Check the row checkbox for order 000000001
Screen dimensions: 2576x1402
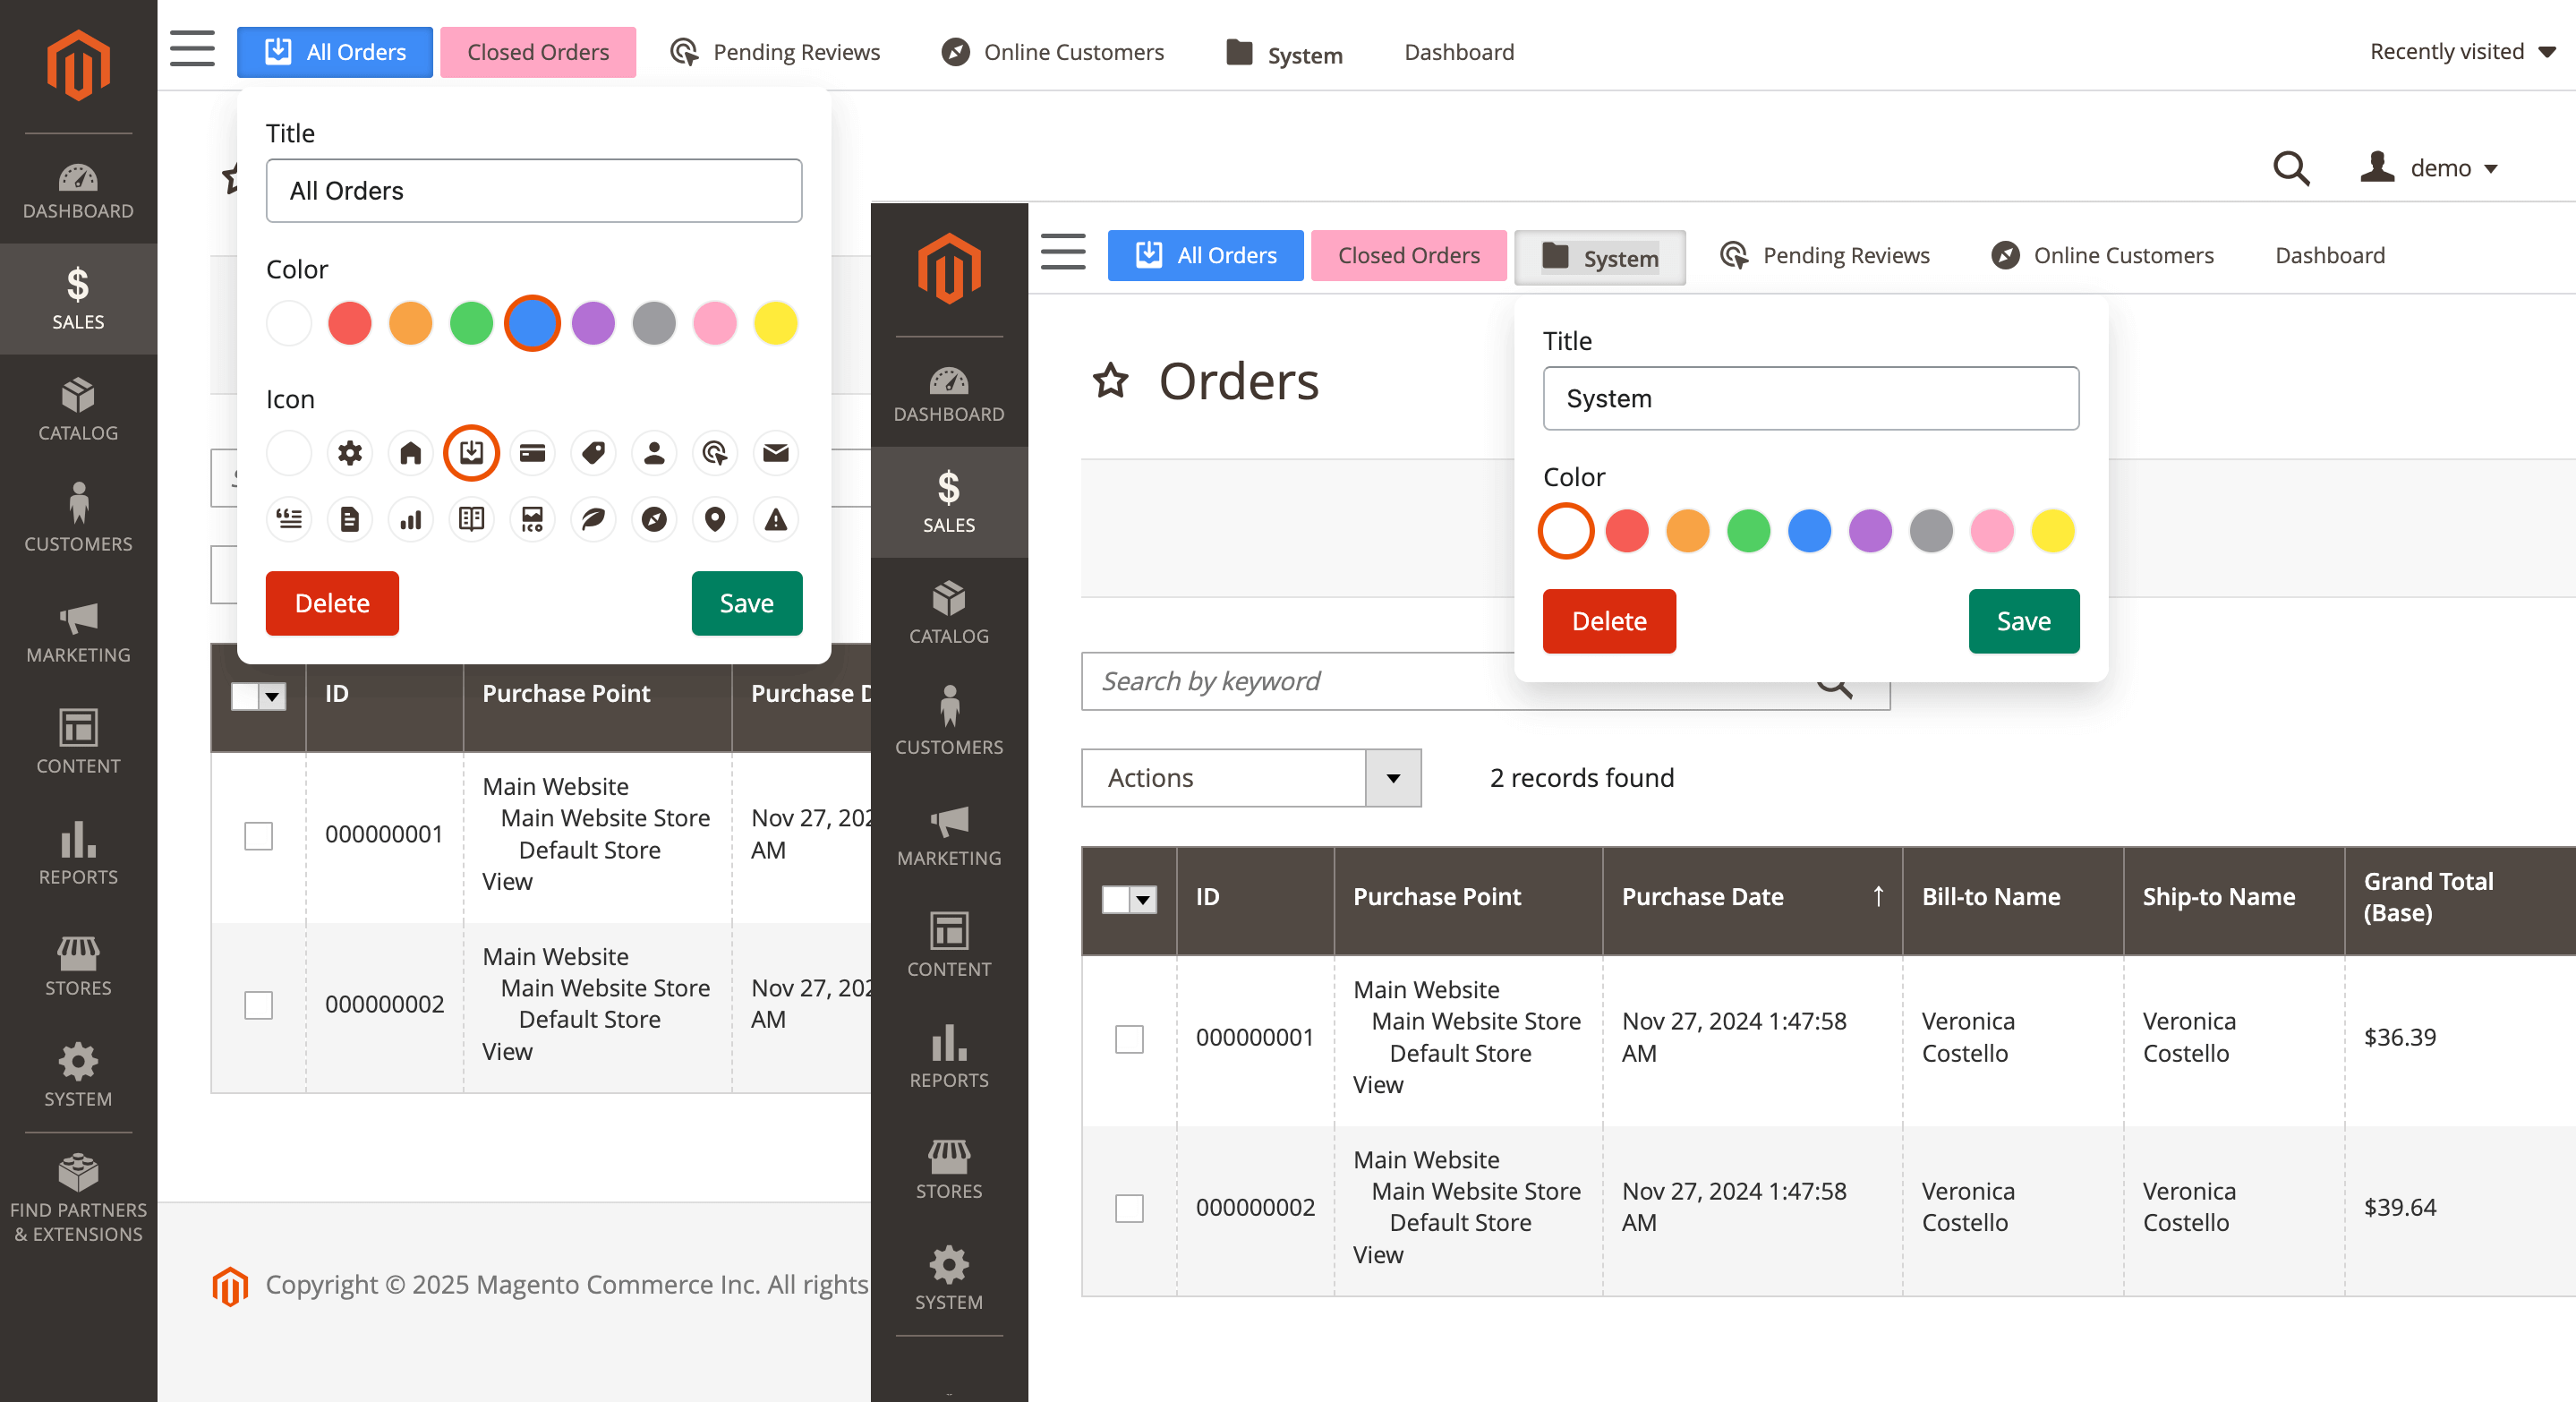1129,1040
